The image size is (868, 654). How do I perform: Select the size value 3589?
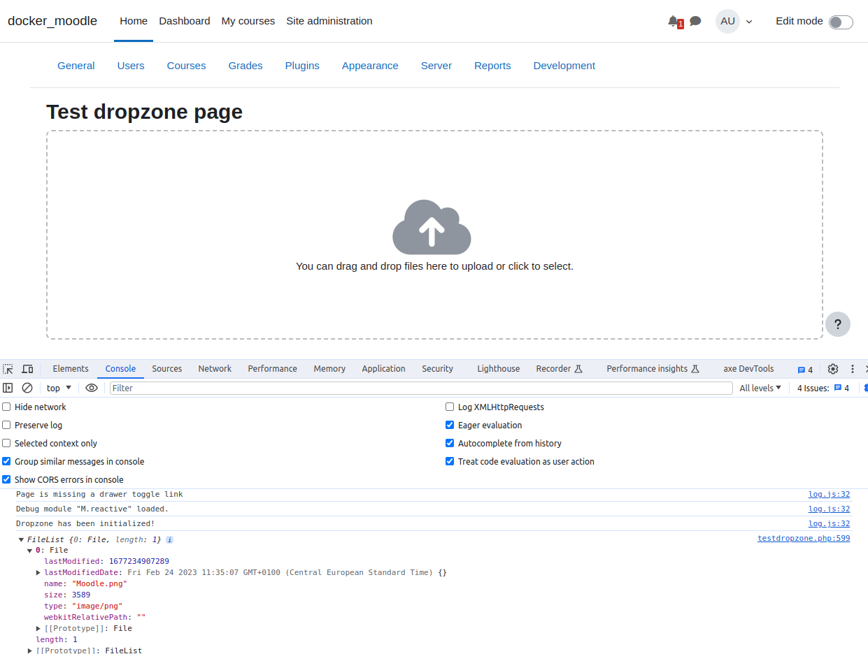[x=81, y=595]
